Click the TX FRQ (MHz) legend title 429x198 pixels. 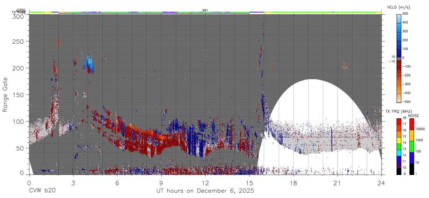tap(398, 111)
